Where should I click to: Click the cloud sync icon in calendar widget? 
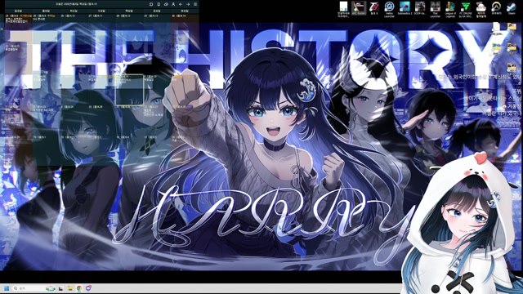pyautogui.click(x=166, y=4)
